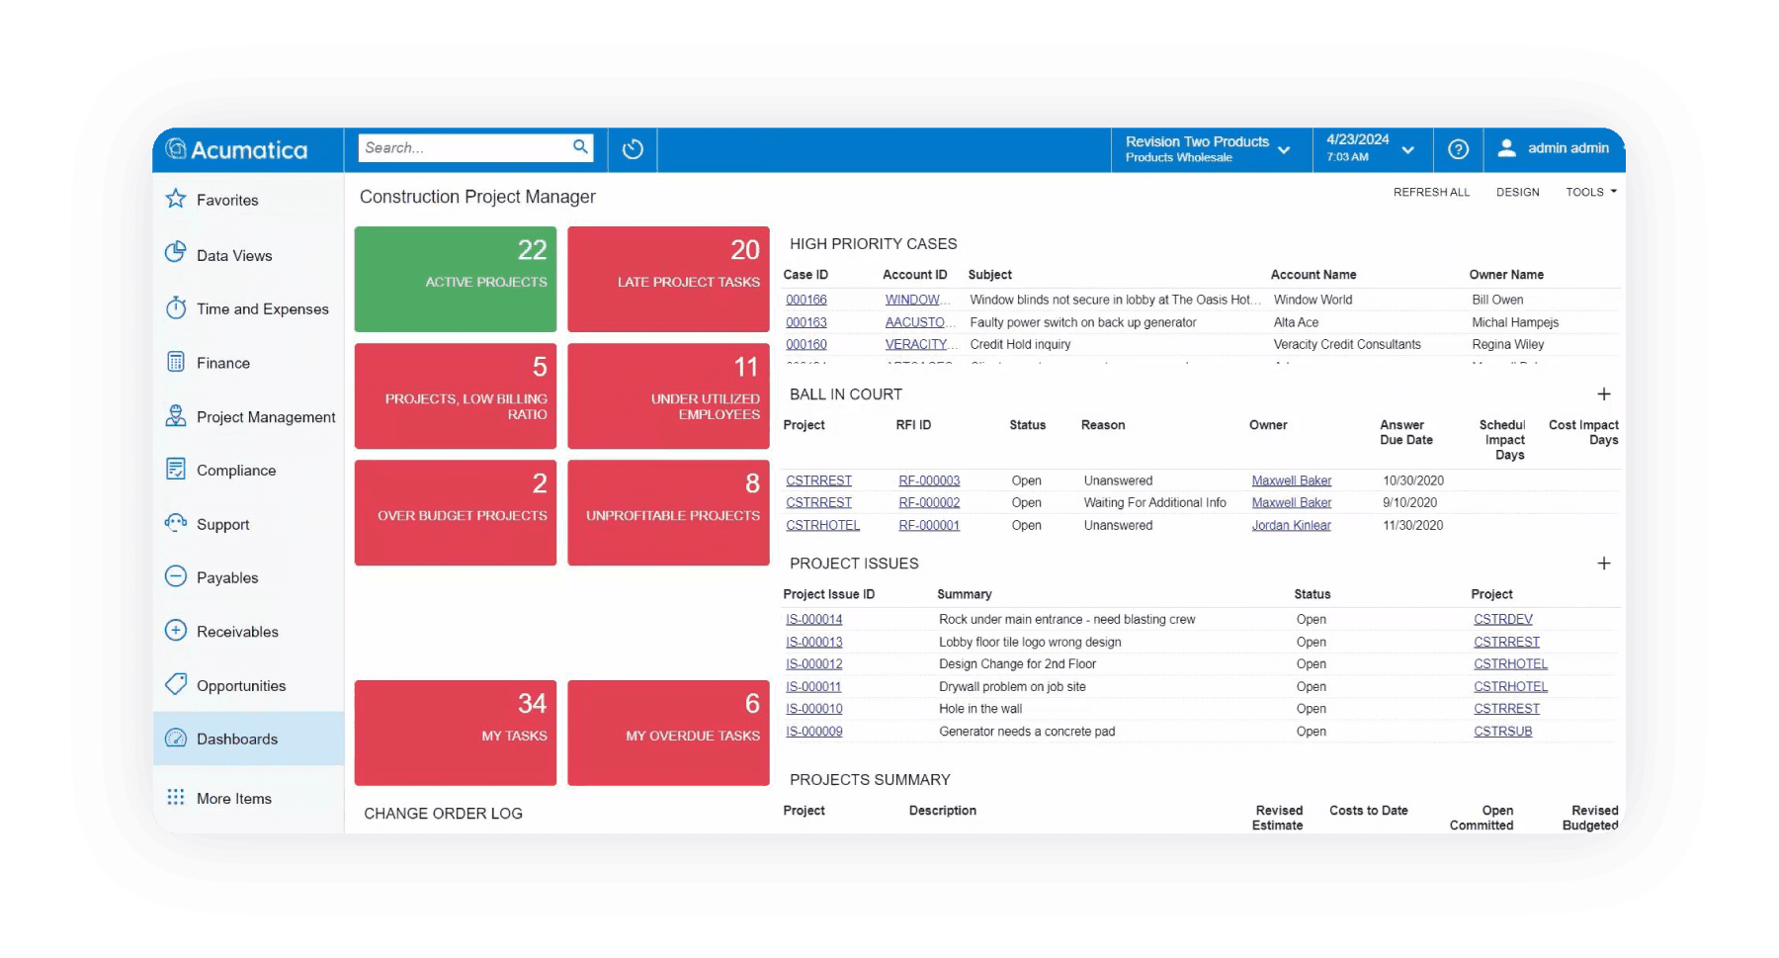Open the AACUSTO... account link
1779x958 pixels.
click(921, 322)
